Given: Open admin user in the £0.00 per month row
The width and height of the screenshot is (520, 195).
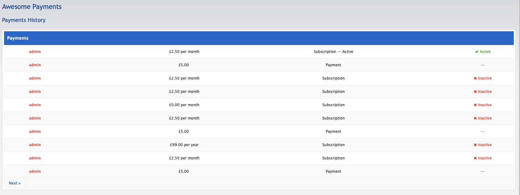Looking at the screenshot, I should (x=35, y=105).
